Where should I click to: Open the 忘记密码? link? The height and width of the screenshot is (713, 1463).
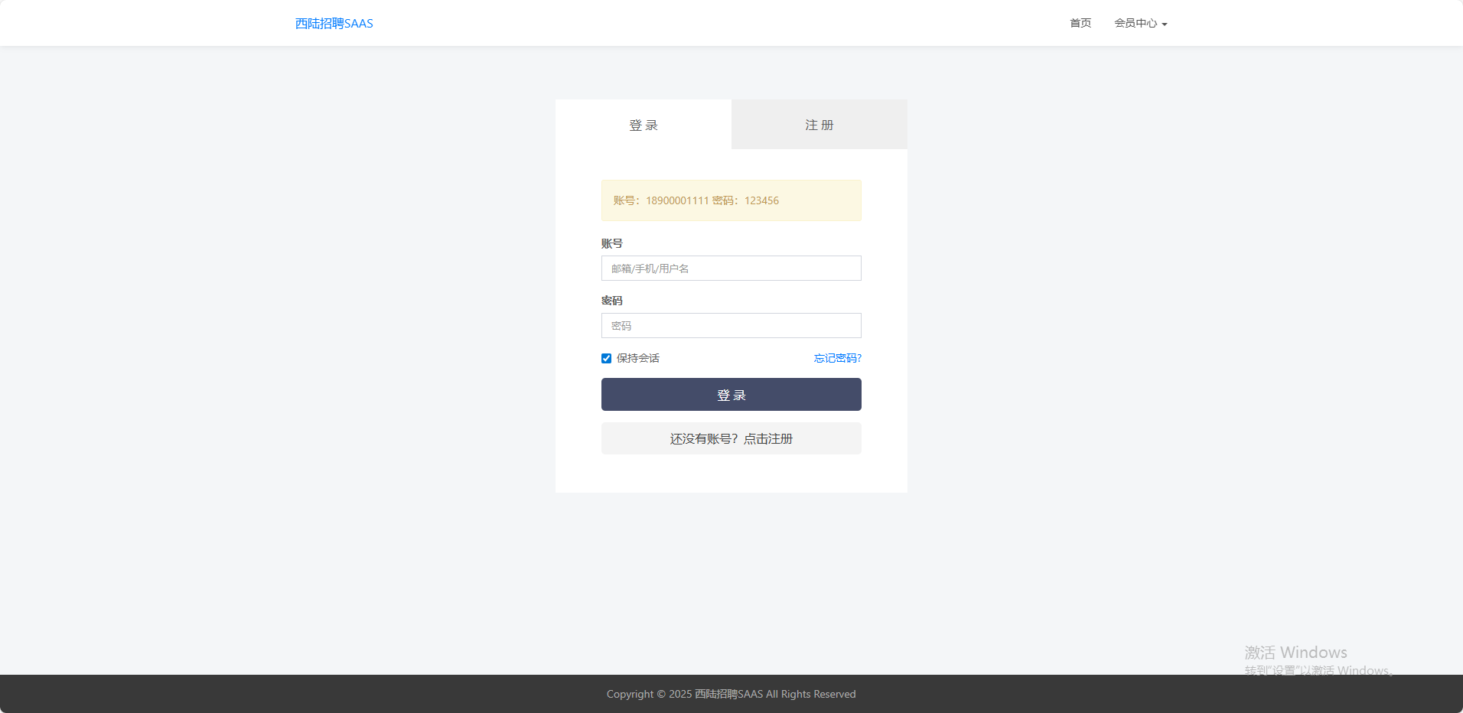pyautogui.click(x=837, y=358)
